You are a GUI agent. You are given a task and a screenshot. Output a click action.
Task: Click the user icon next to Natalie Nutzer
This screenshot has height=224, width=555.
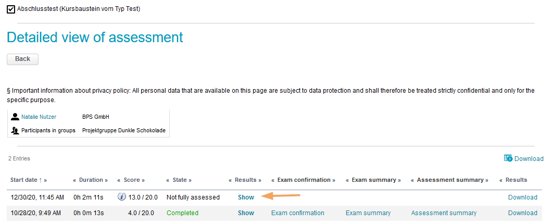coord(15,117)
